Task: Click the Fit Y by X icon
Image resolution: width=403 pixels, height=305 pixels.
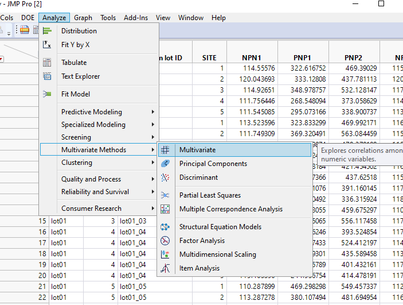Action: point(48,45)
